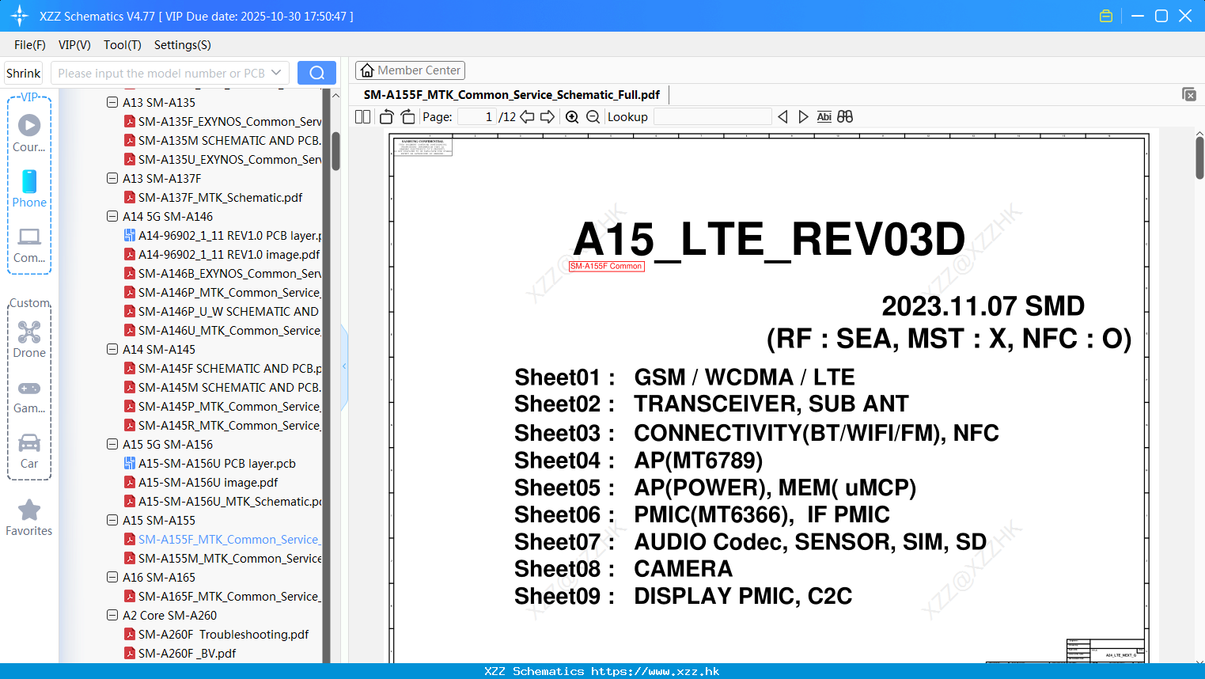Open SM-A145F SCHEMATIC AND PCB file
Image resolution: width=1205 pixels, height=679 pixels.
[x=223, y=368]
